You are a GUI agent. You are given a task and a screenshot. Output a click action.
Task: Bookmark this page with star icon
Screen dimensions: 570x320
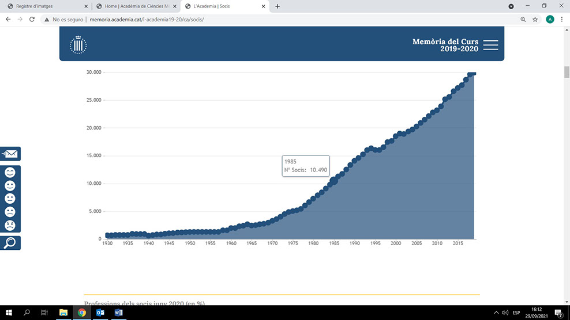pos(535,19)
